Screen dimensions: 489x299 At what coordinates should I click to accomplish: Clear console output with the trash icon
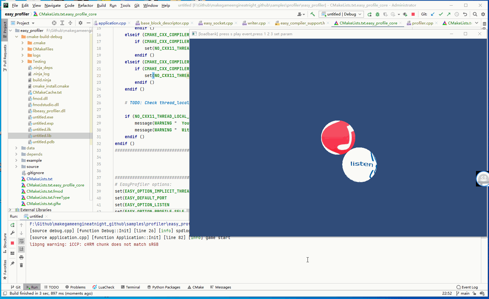(x=21, y=265)
